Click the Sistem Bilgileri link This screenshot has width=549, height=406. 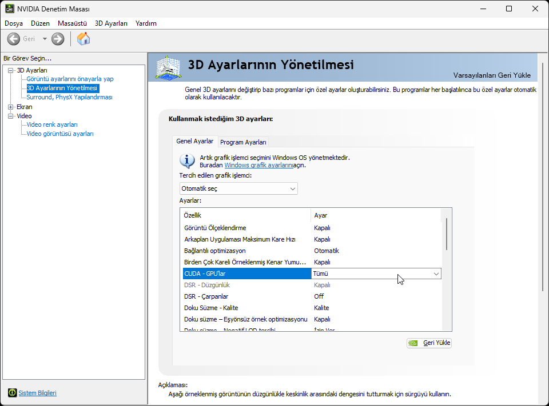click(37, 393)
